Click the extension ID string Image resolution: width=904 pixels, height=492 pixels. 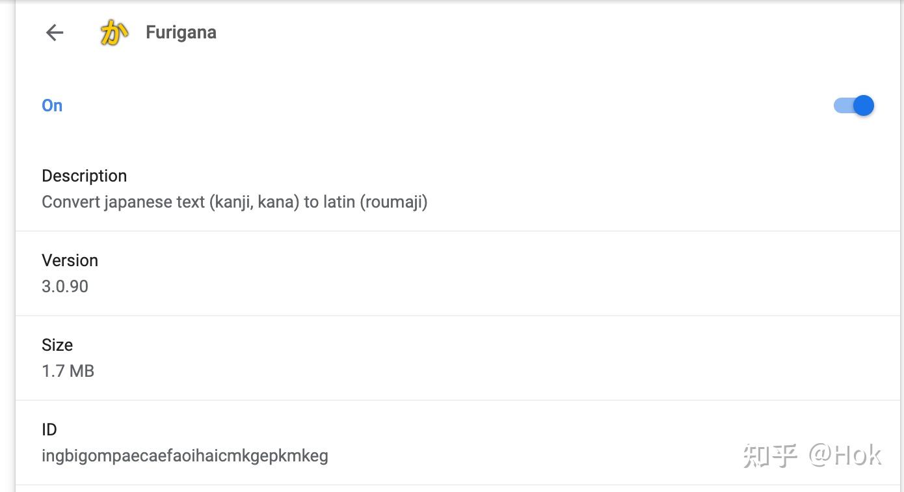(185, 456)
